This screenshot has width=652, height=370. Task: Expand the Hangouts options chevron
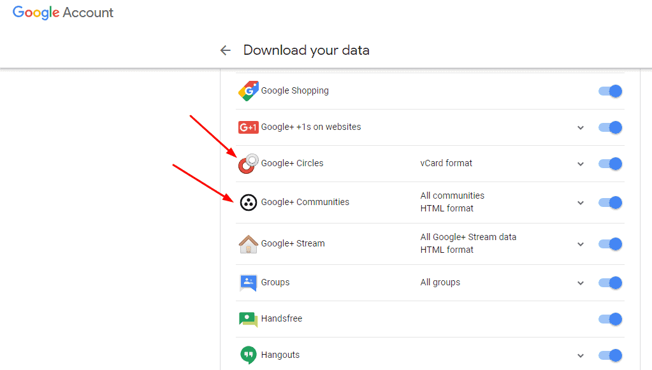click(581, 356)
